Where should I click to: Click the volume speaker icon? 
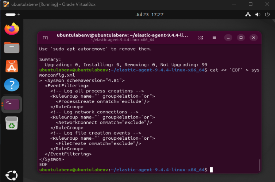tap(257, 15)
